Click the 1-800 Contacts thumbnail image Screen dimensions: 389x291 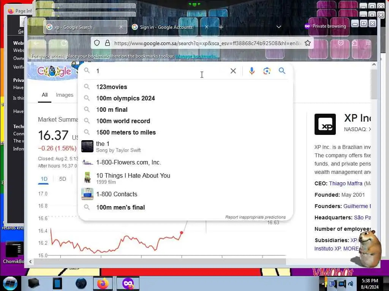click(87, 194)
